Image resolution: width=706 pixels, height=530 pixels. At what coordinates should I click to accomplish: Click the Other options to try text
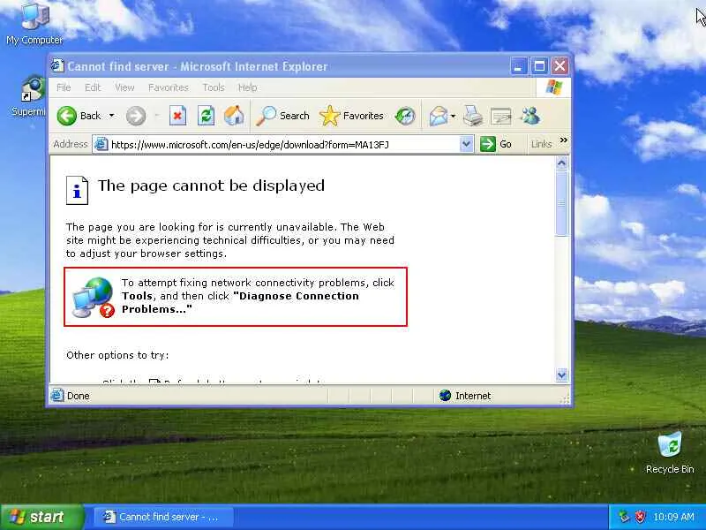pos(117,355)
